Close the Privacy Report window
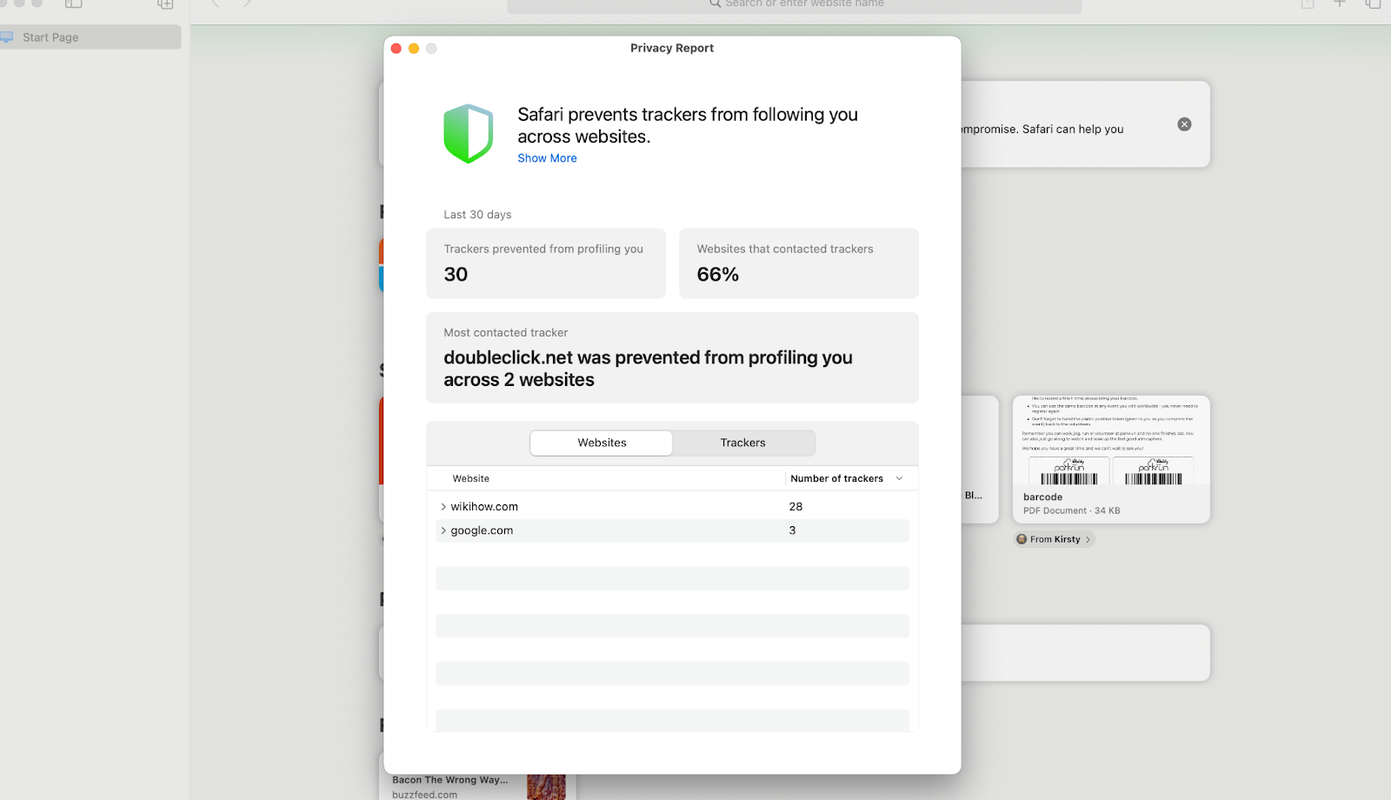1391x800 pixels. click(x=396, y=49)
